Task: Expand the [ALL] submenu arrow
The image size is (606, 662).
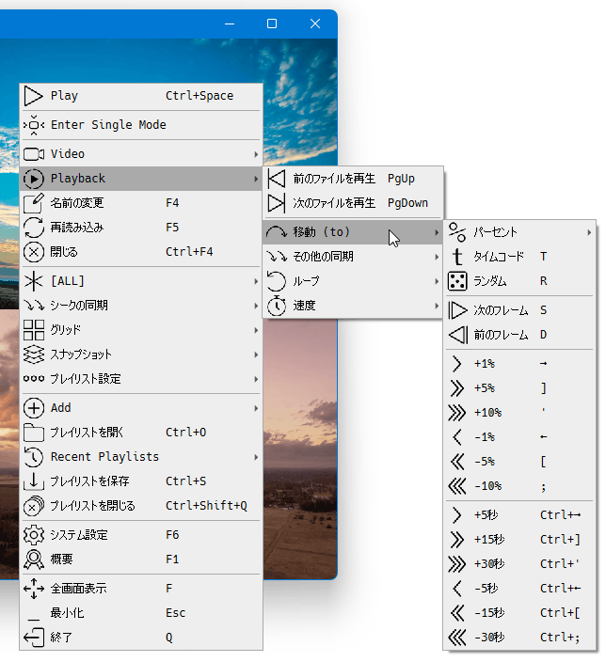Action: (256, 281)
